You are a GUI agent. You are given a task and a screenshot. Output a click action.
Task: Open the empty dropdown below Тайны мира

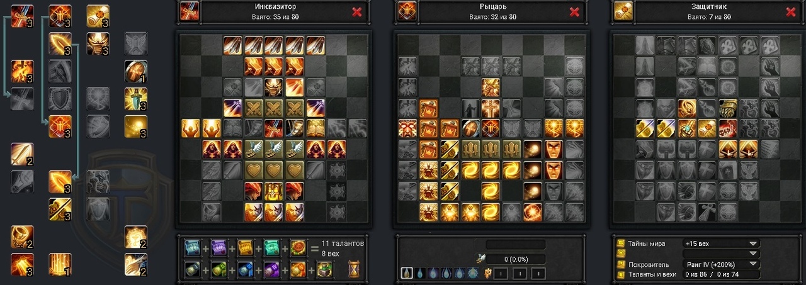(722, 254)
